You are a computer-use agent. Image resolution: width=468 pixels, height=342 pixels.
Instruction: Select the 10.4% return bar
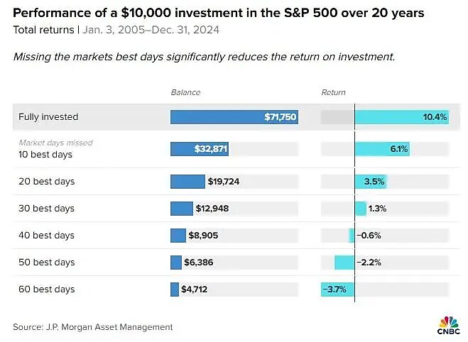[401, 116]
